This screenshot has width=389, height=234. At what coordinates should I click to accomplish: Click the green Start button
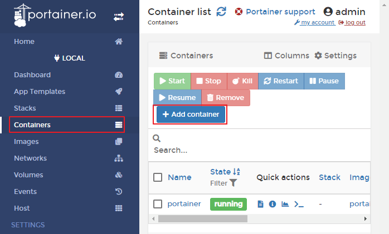pos(172,81)
